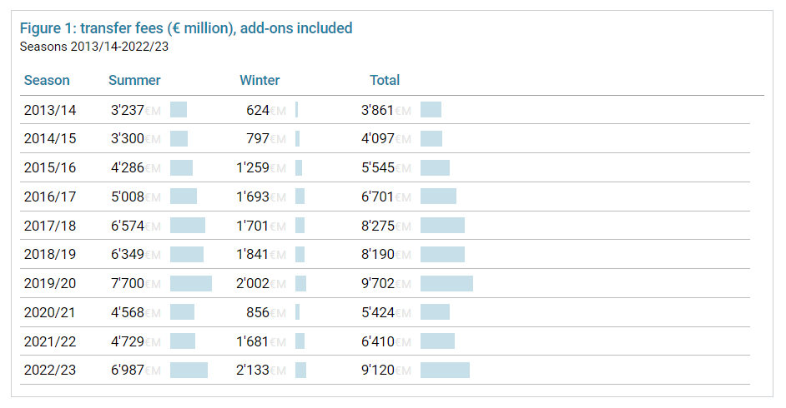Click the Winter column header

pyautogui.click(x=259, y=81)
